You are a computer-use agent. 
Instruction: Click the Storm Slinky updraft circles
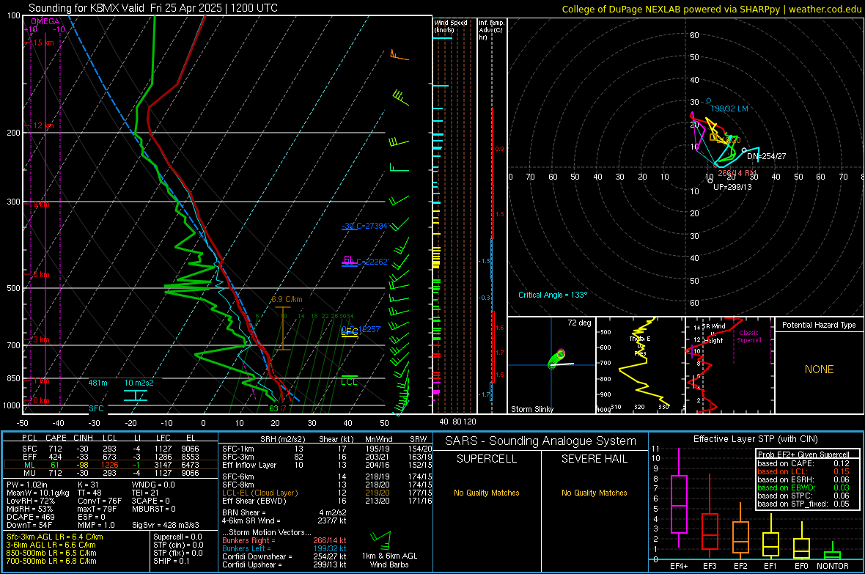(556, 358)
